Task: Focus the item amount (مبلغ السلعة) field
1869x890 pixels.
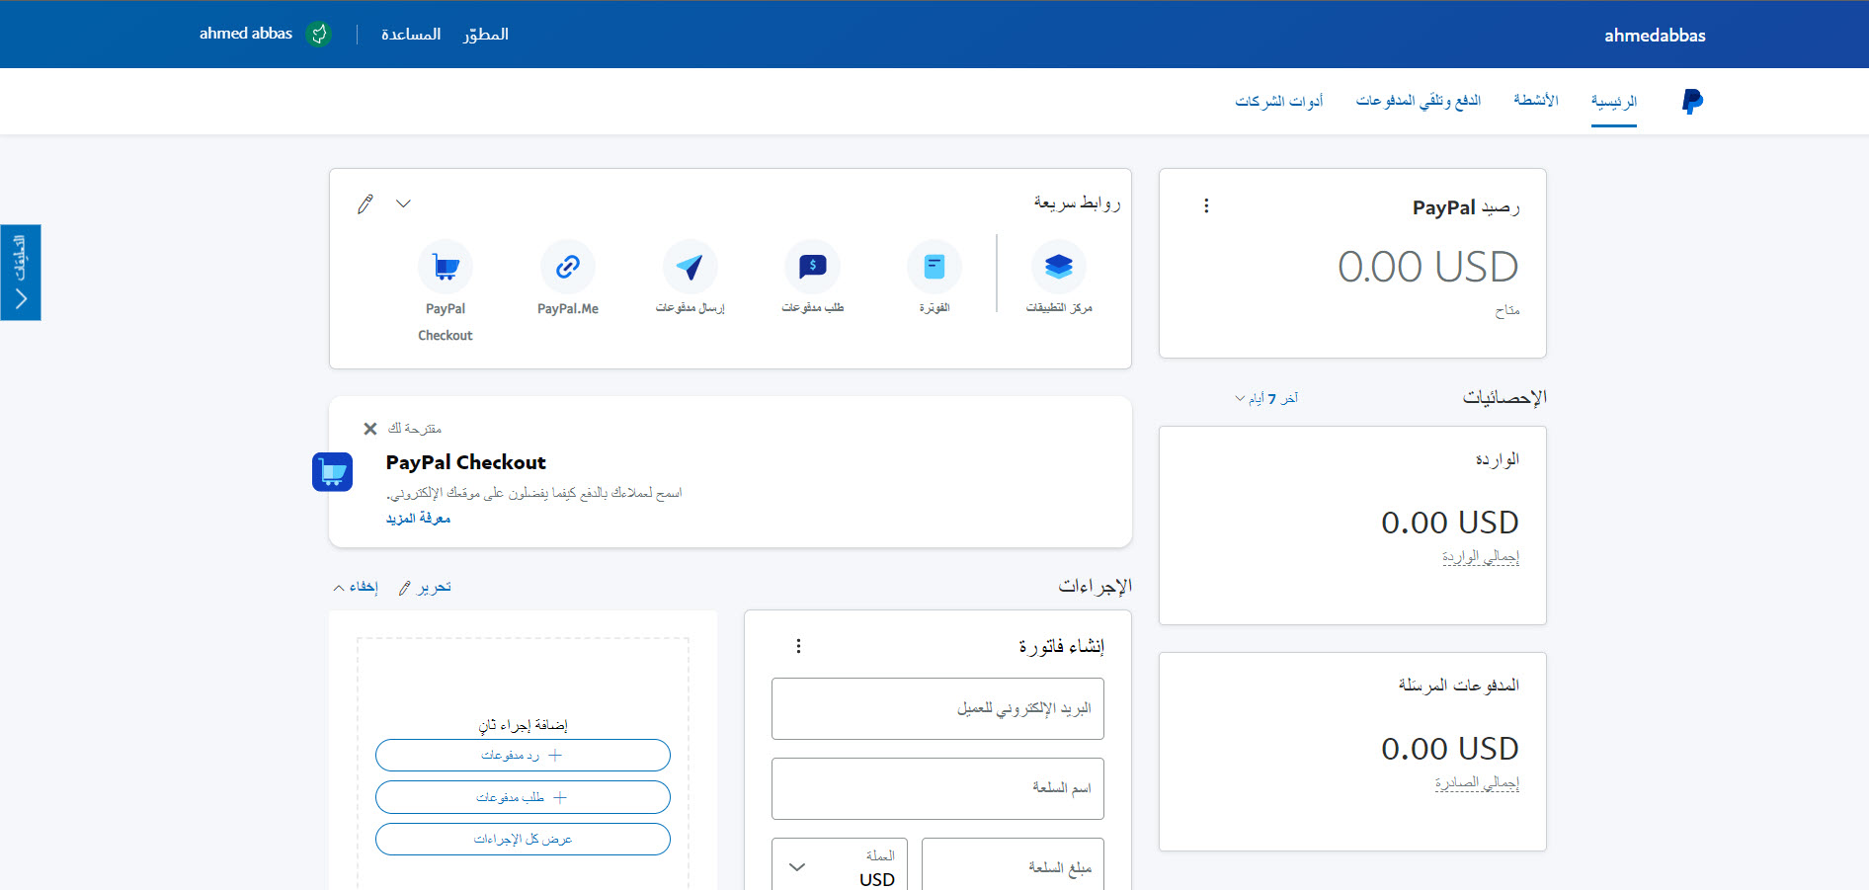Action: pos(1013,865)
